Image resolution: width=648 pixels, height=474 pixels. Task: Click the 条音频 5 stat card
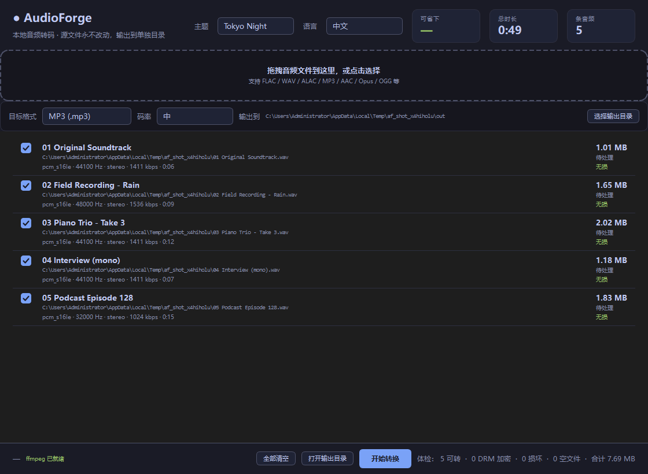tap(601, 26)
